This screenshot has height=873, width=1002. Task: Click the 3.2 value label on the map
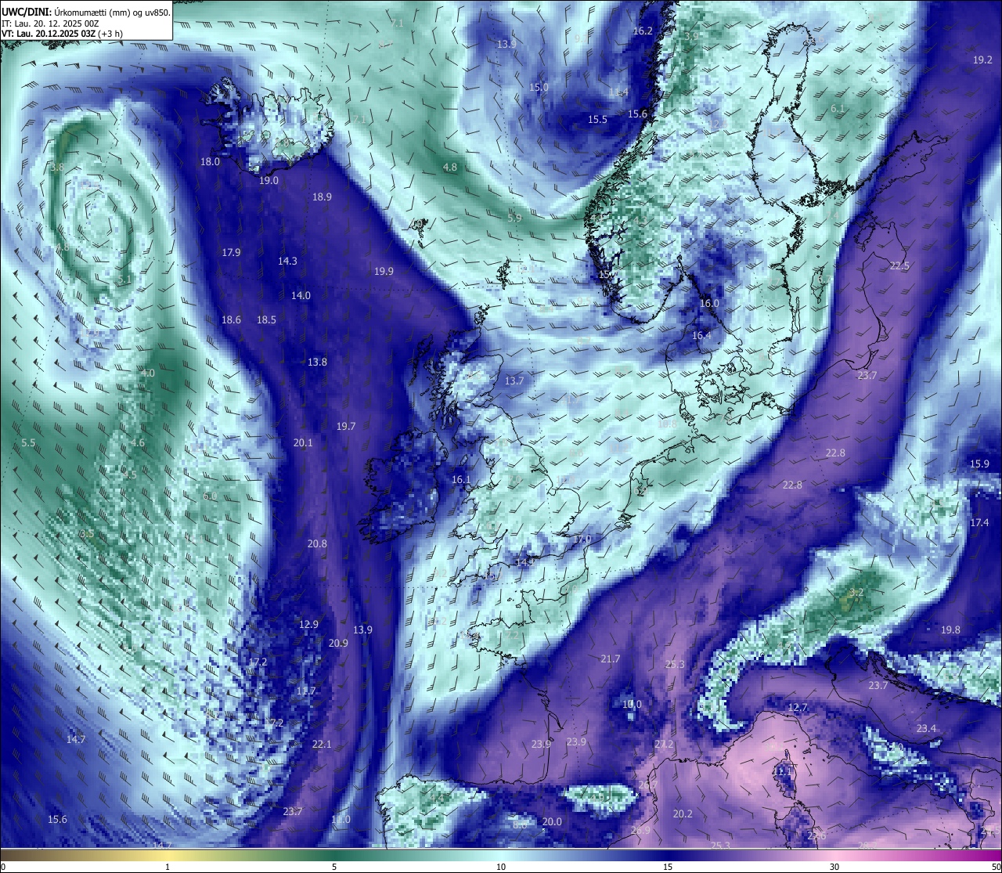tap(856, 593)
